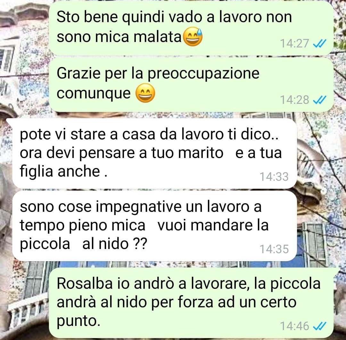Tap the blue read checkmarks at 14:27
Image resolution: width=346 pixels, height=340 pixels.
click(x=319, y=44)
